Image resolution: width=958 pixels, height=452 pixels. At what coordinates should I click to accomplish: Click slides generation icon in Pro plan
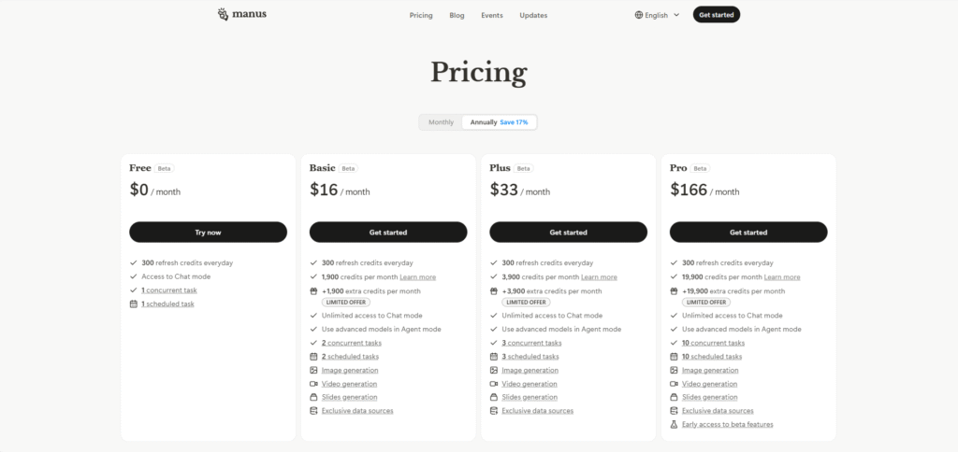674,397
